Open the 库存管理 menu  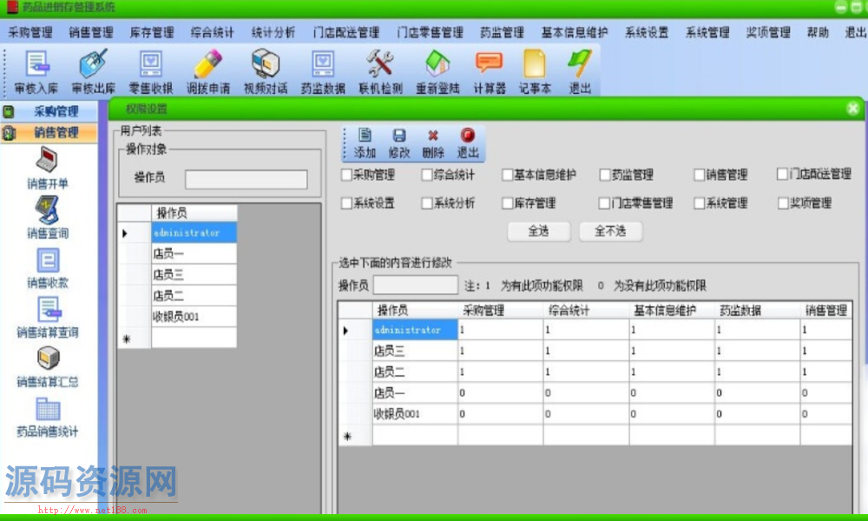152,33
